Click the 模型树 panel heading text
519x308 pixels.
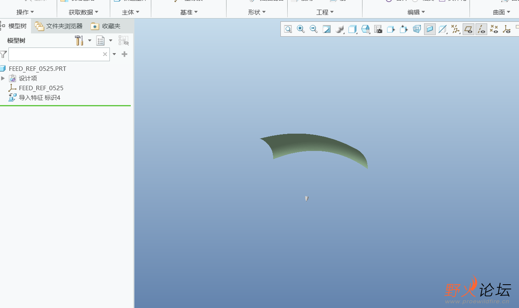(x=16, y=41)
